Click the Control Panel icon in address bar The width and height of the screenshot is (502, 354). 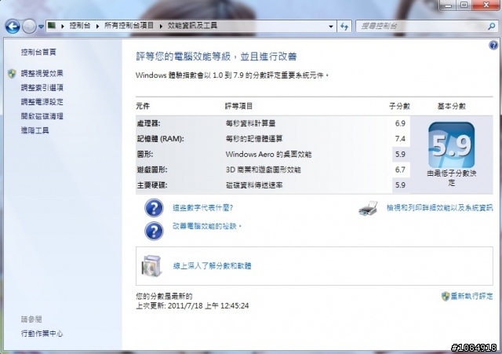coord(52,25)
